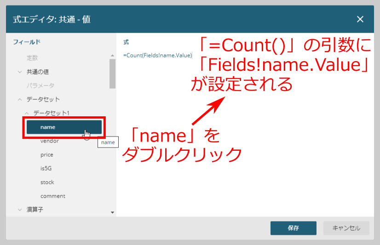
Task: Collapse the データセット node
Action: click(x=20, y=99)
